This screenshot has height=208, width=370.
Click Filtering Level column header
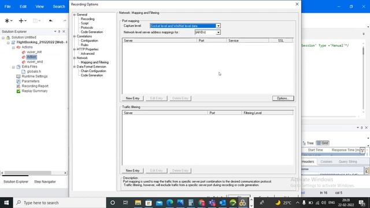(267, 113)
